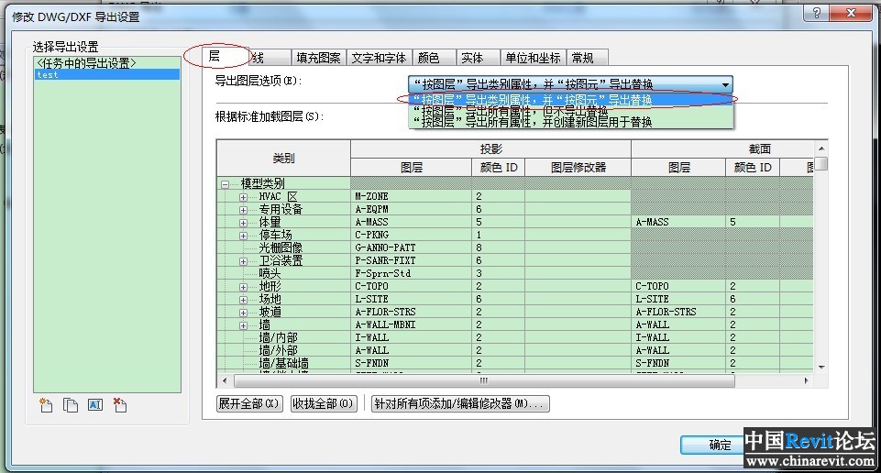The height and width of the screenshot is (473, 881).
Task: Click the A-EQPM layer cell
Action: click(x=412, y=210)
